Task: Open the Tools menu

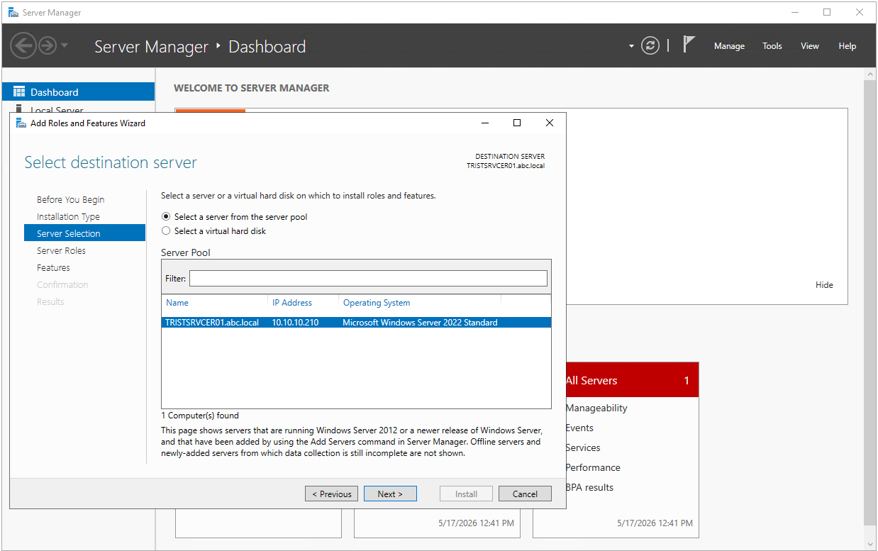Action: coord(772,46)
